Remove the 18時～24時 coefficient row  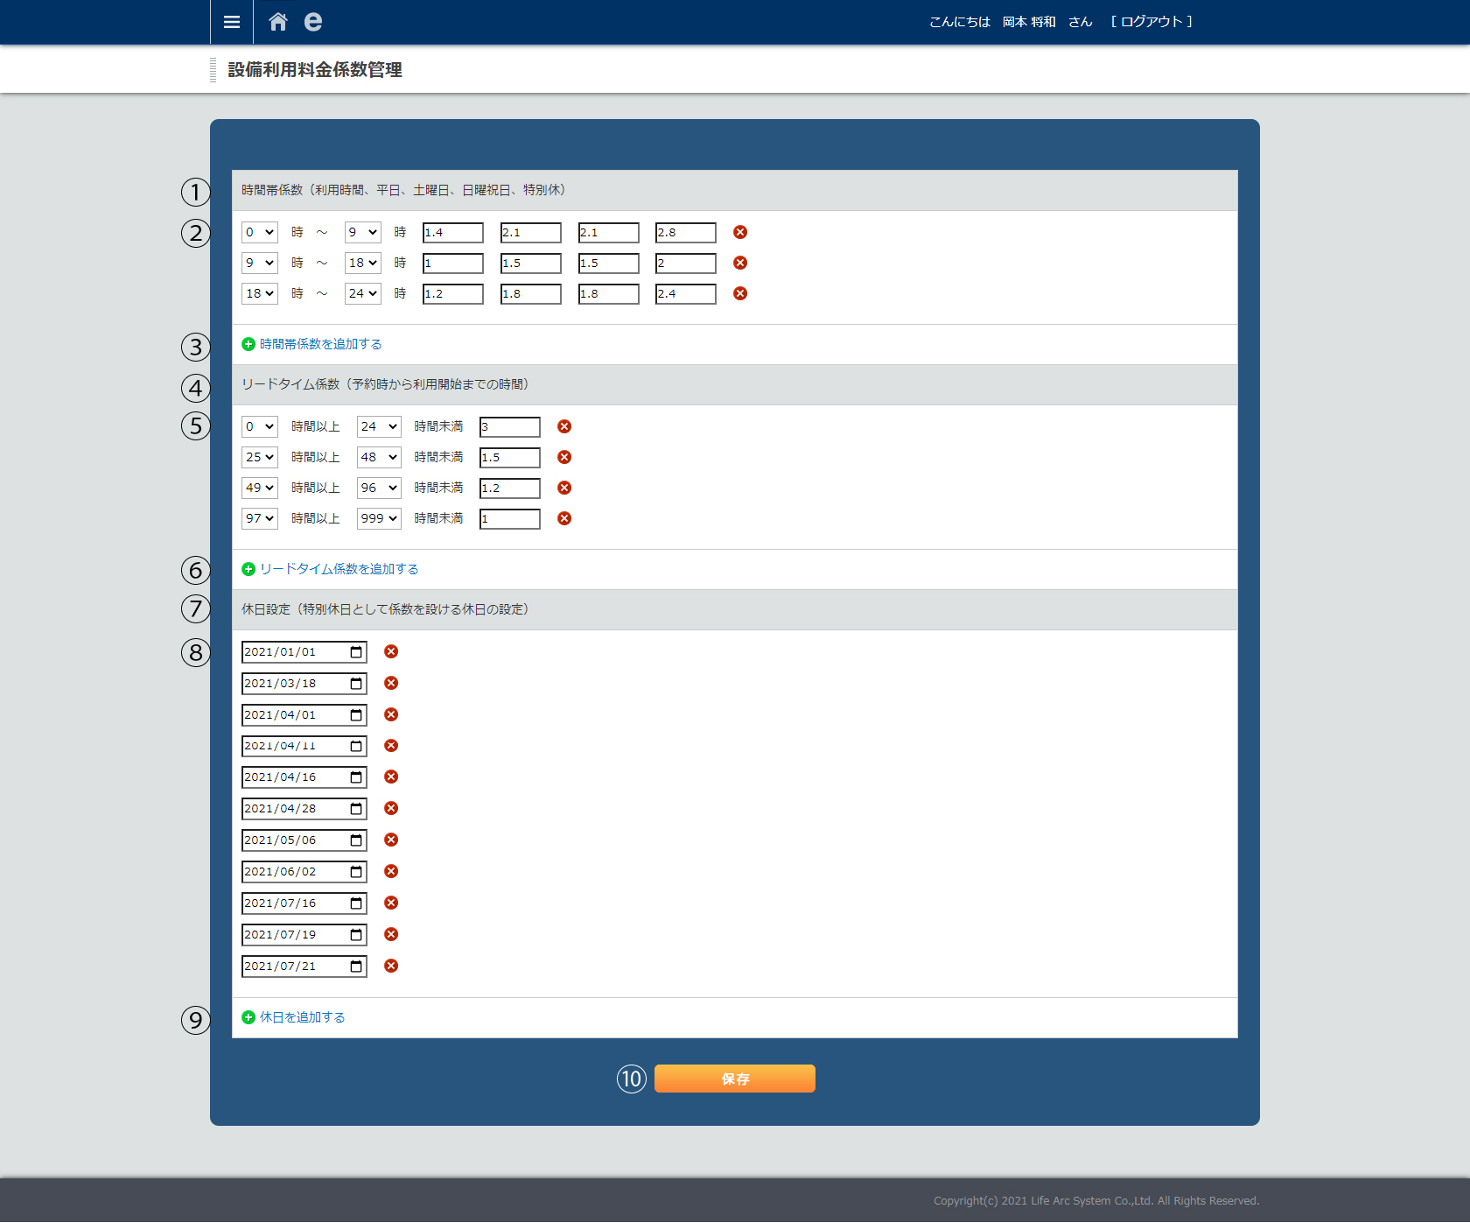[740, 293]
